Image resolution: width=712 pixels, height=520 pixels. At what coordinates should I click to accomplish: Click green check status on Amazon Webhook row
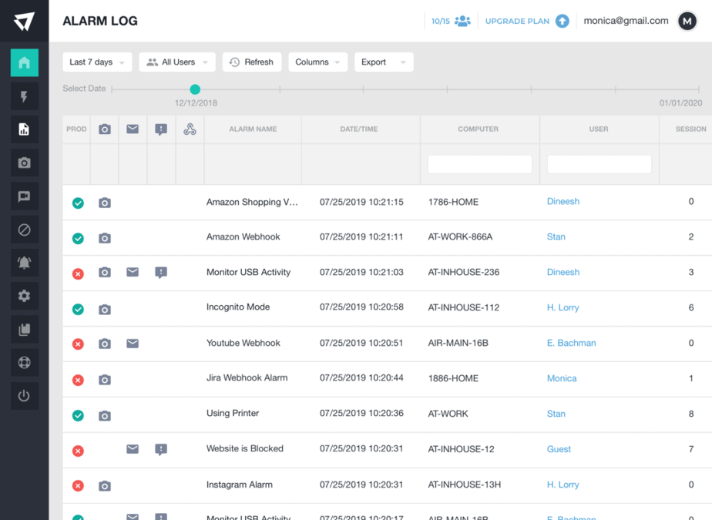(x=78, y=238)
